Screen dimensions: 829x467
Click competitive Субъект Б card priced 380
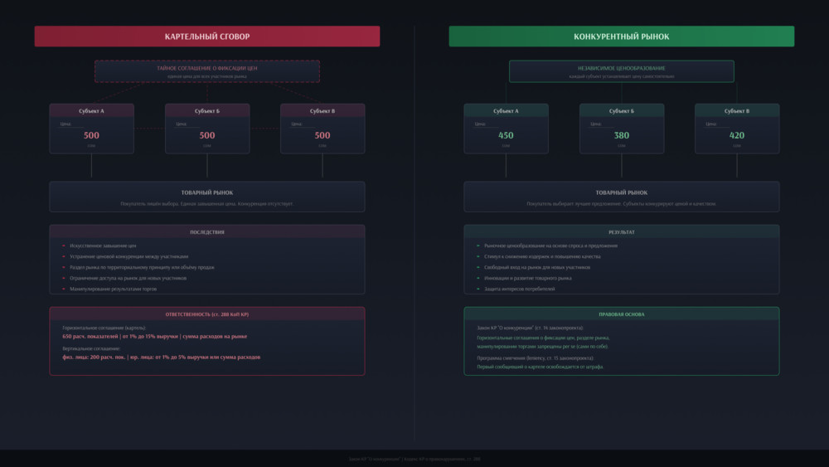pos(621,129)
